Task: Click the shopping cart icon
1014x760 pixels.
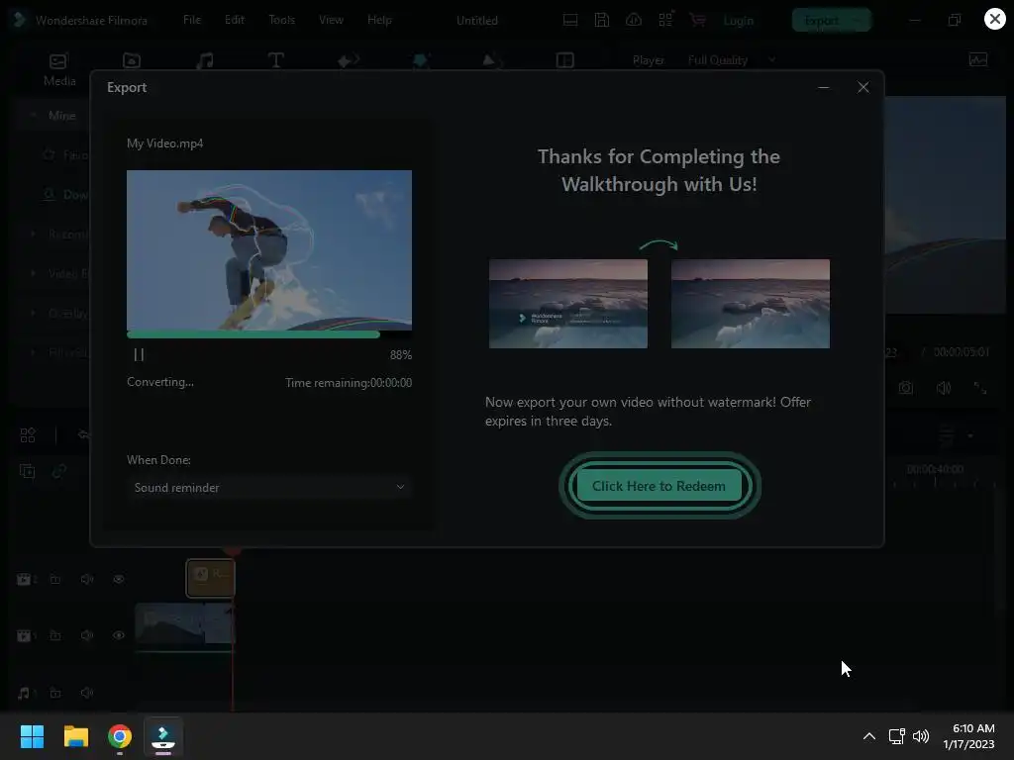Action: (698, 20)
